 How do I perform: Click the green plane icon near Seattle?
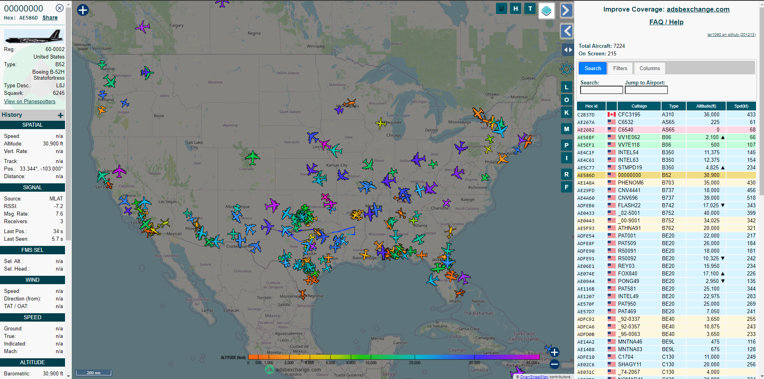[102, 64]
